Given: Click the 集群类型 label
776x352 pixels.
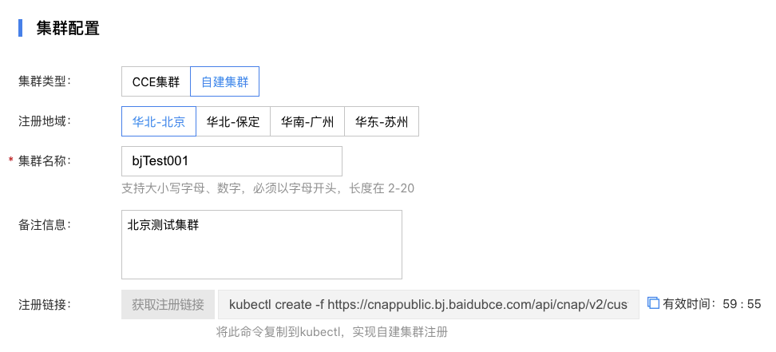Looking at the screenshot, I should [45, 81].
